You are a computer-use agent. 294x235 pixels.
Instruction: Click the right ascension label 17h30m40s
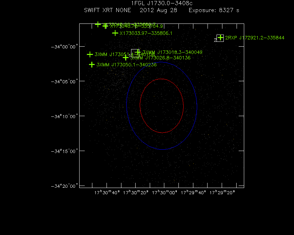107,192
